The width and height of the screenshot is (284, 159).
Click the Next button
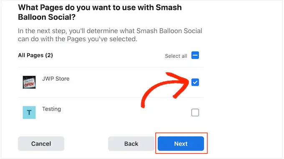coord(181,144)
